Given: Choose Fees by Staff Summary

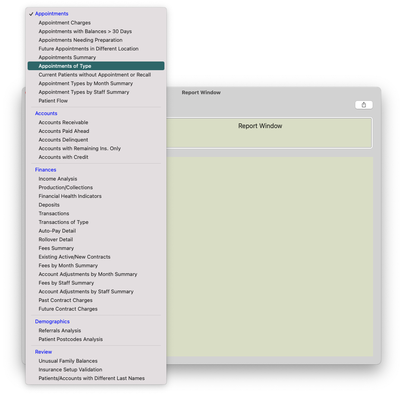Looking at the screenshot, I should coord(66,283).
